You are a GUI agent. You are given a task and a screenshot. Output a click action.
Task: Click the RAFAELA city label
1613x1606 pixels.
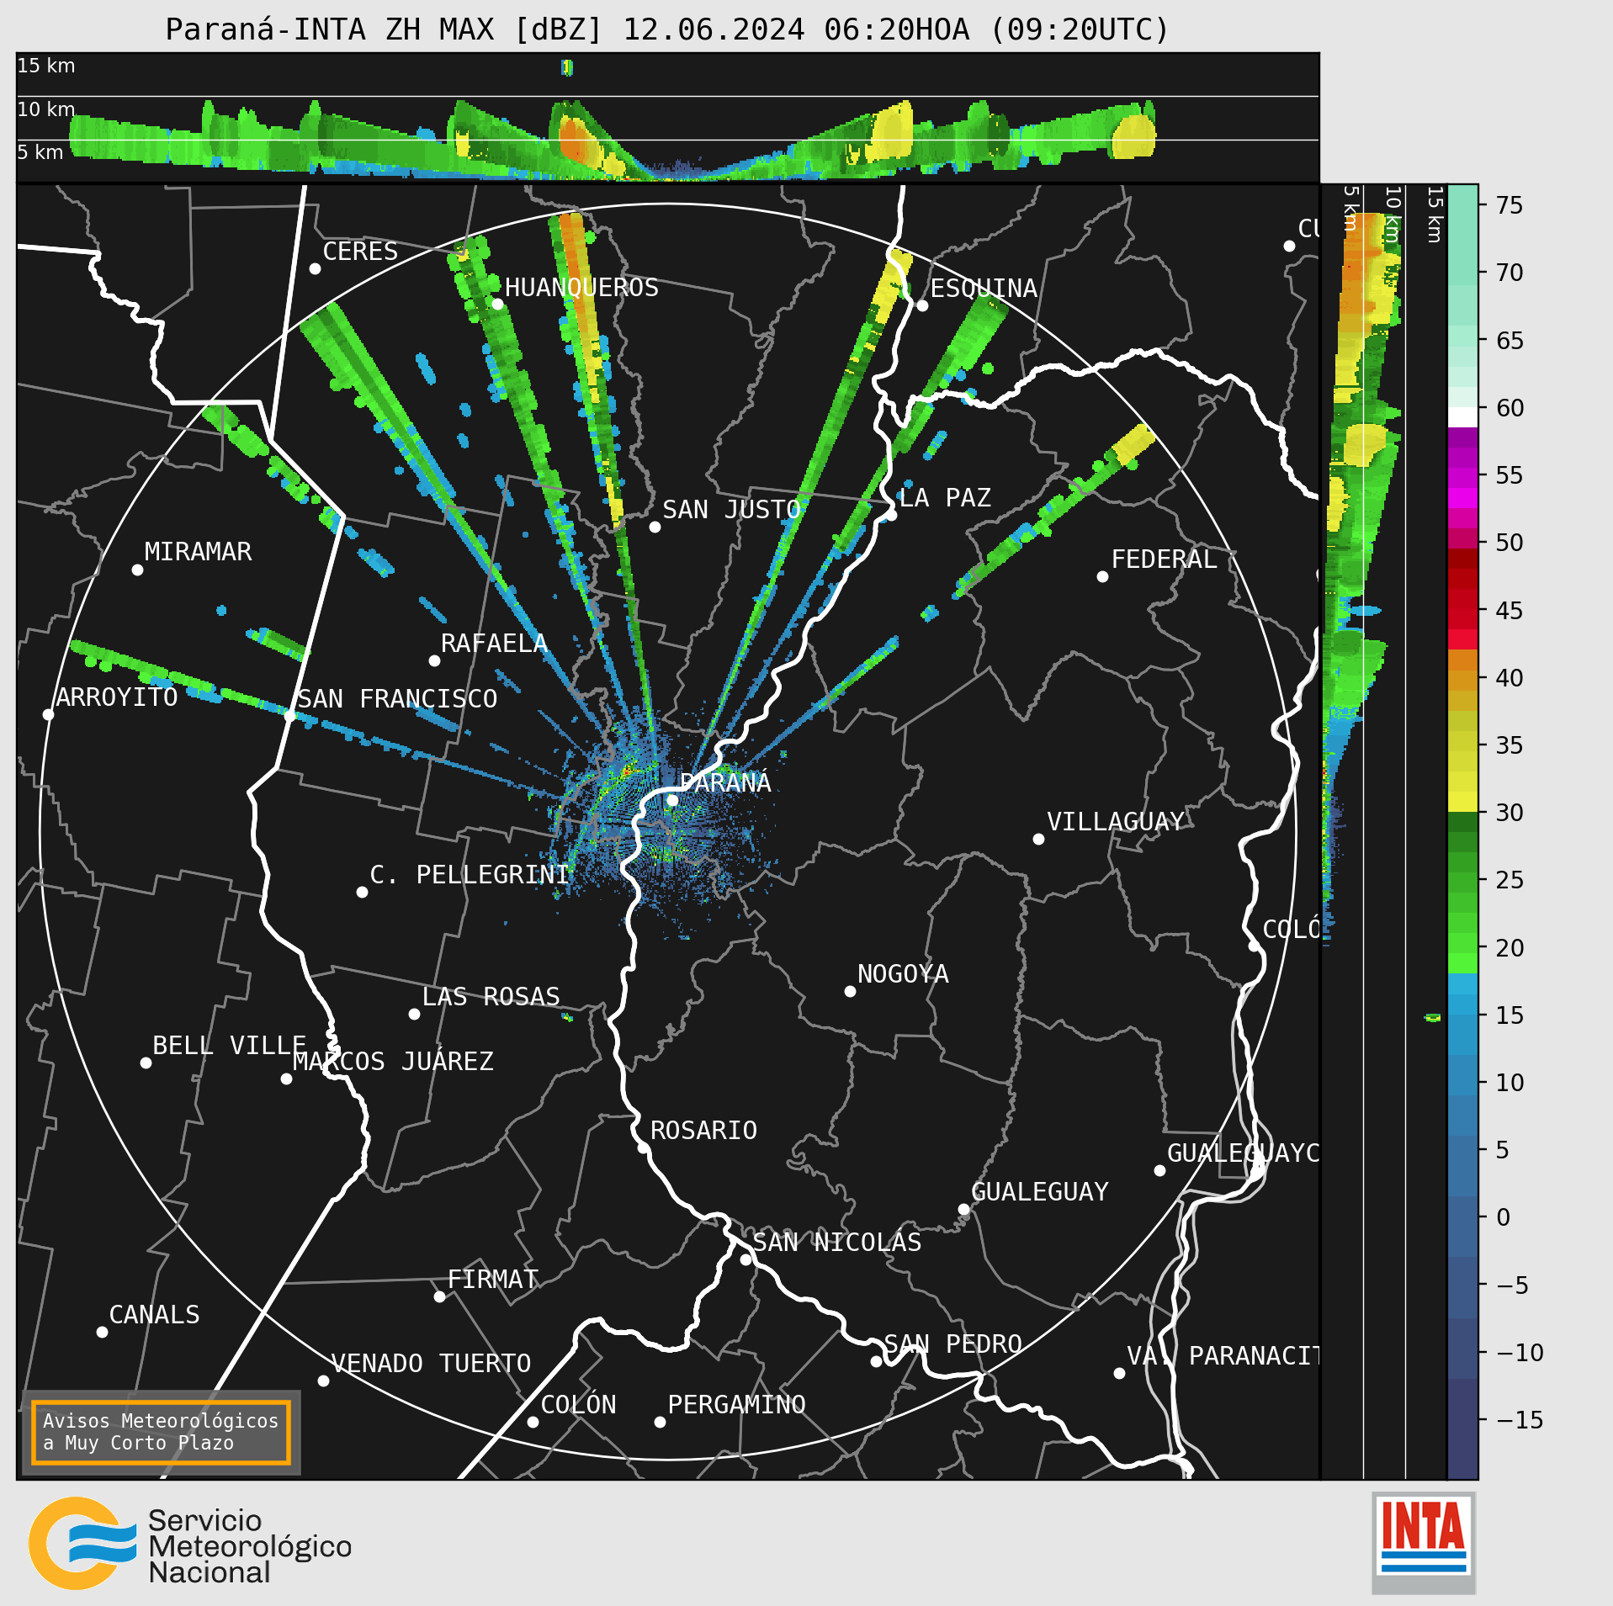494,644
